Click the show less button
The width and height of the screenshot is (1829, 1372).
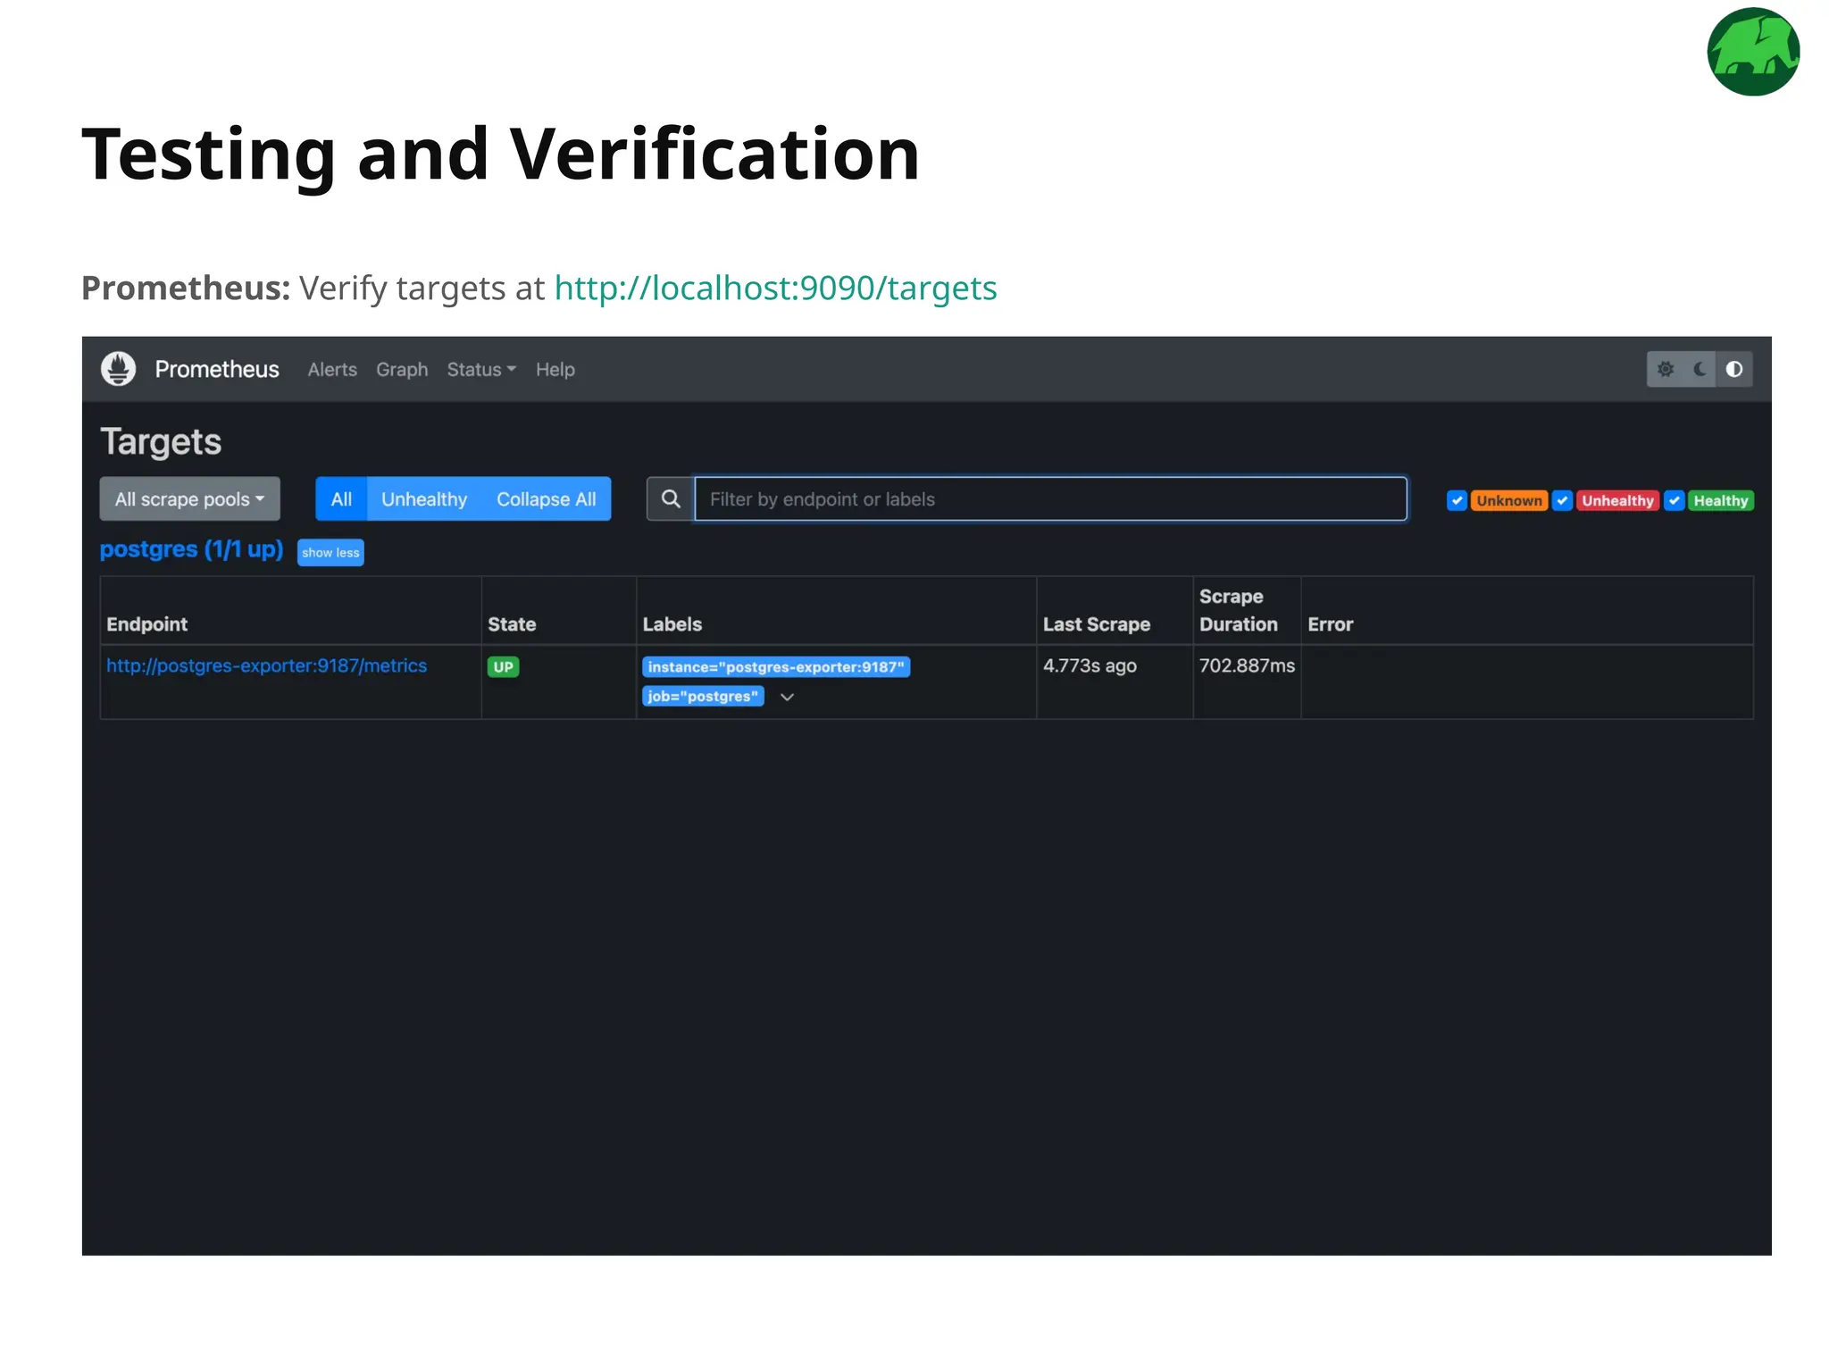[330, 553]
